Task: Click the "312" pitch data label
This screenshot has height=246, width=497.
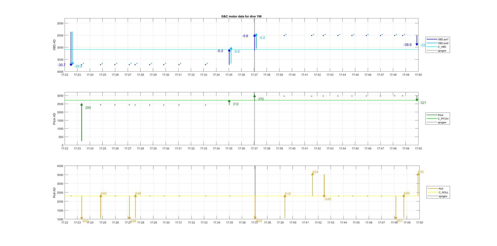Action: pyautogui.click(x=236, y=104)
